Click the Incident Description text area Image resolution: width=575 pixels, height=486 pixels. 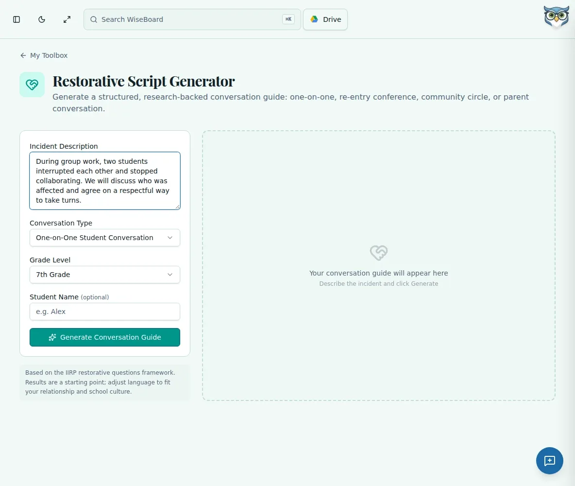[105, 181]
